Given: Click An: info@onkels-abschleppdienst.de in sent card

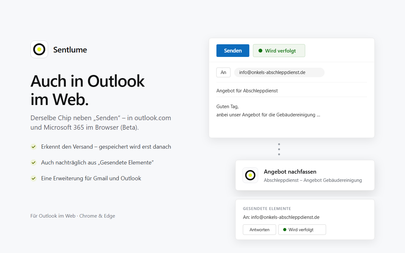Looking at the screenshot, I should [281, 217].
